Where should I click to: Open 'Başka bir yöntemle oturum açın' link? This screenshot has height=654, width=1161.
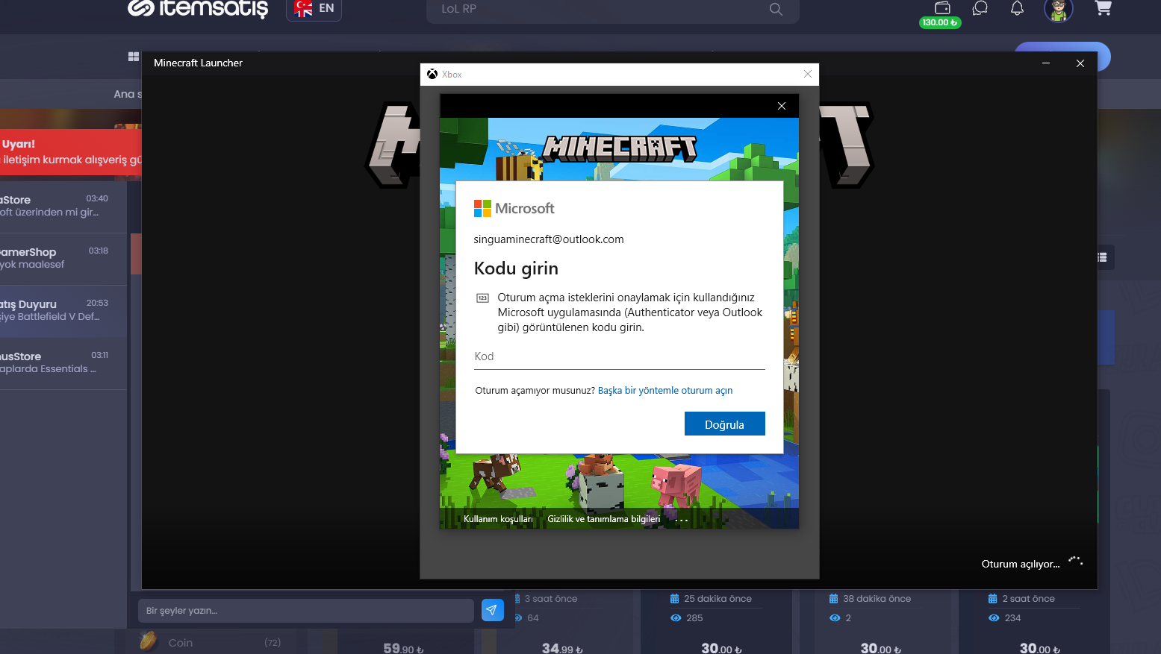[x=665, y=391]
